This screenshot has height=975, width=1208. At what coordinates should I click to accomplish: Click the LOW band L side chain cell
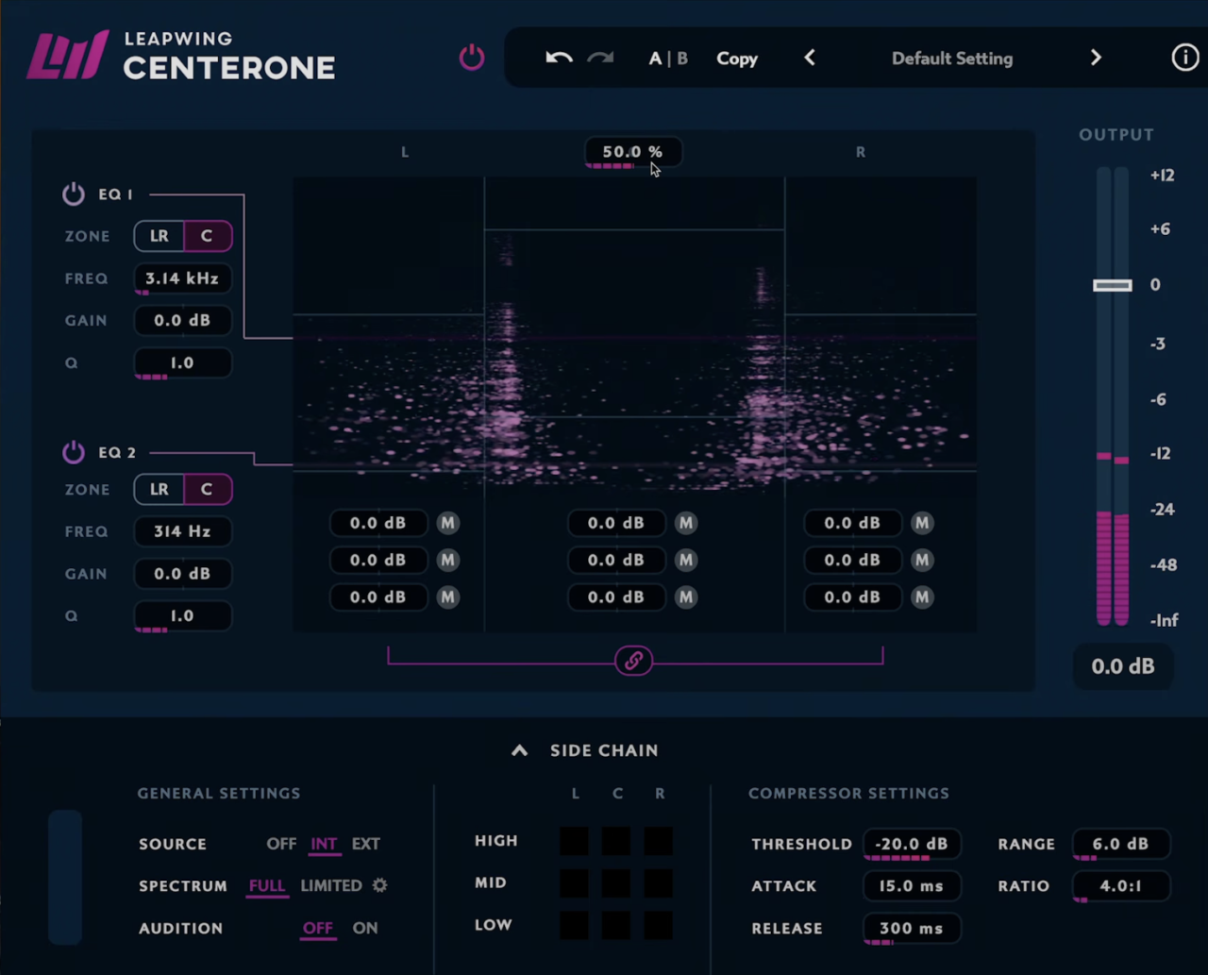point(574,925)
